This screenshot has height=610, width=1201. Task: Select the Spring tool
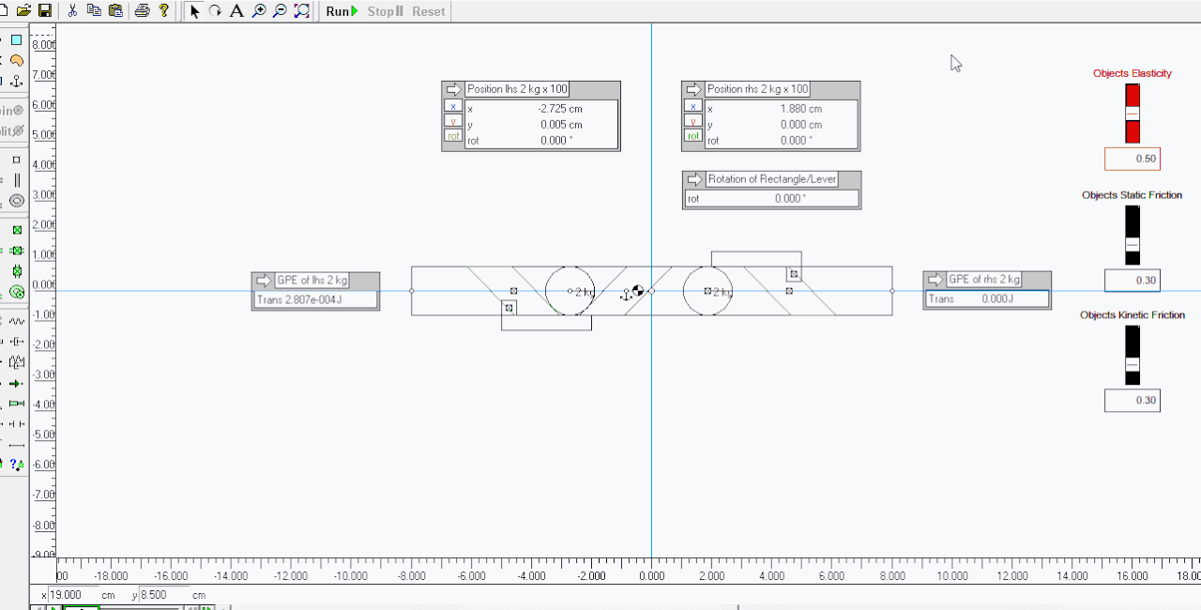tap(17, 321)
